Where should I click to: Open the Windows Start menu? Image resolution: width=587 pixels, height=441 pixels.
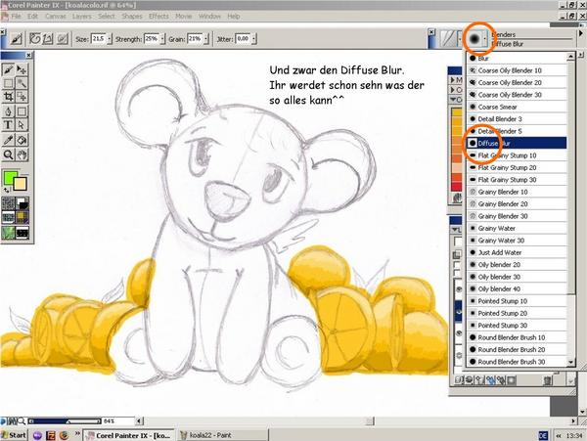pyautogui.click(x=14, y=435)
